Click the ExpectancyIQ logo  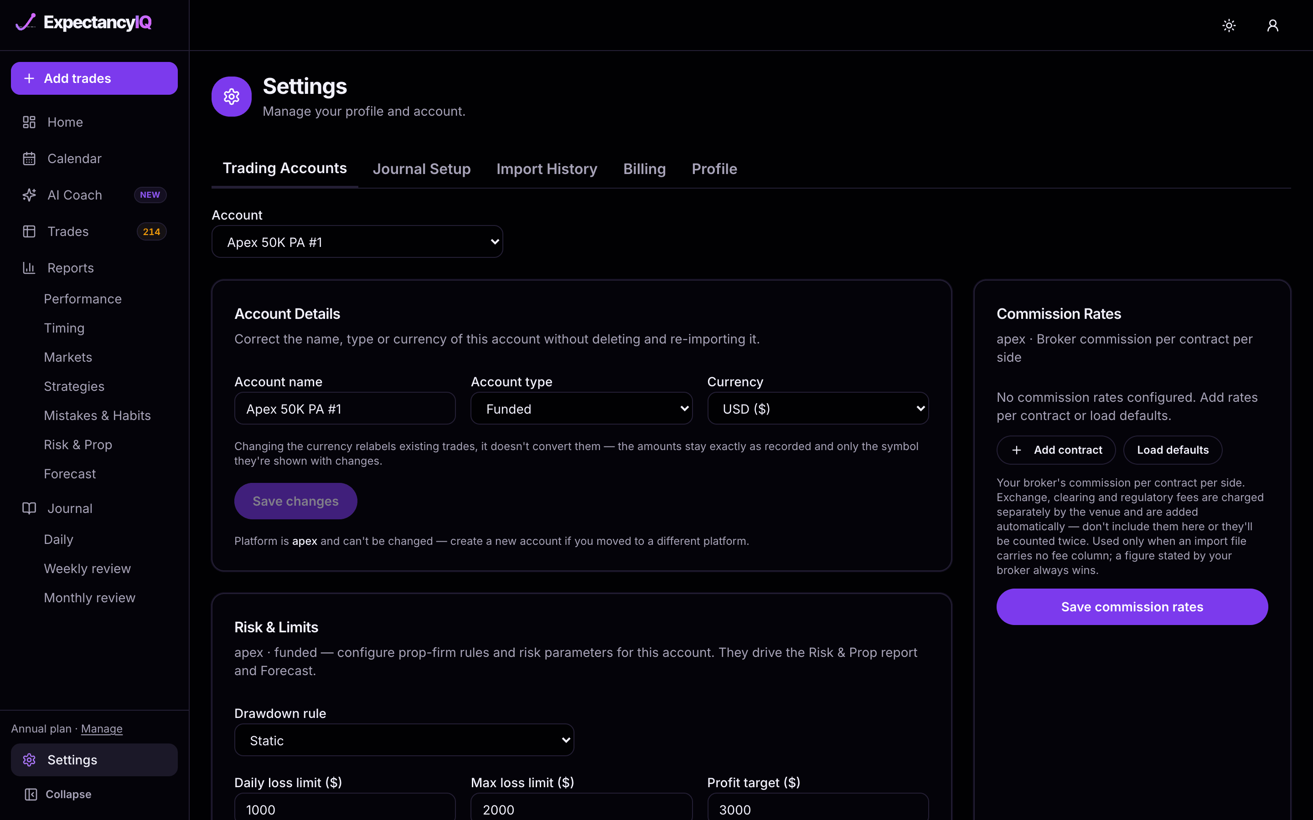pos(83,22)
